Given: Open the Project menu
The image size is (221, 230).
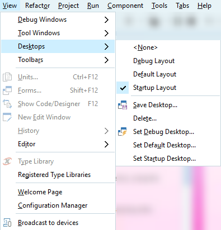Looking at the screenshot, I should pyautogui.click(x=68, y=6).
